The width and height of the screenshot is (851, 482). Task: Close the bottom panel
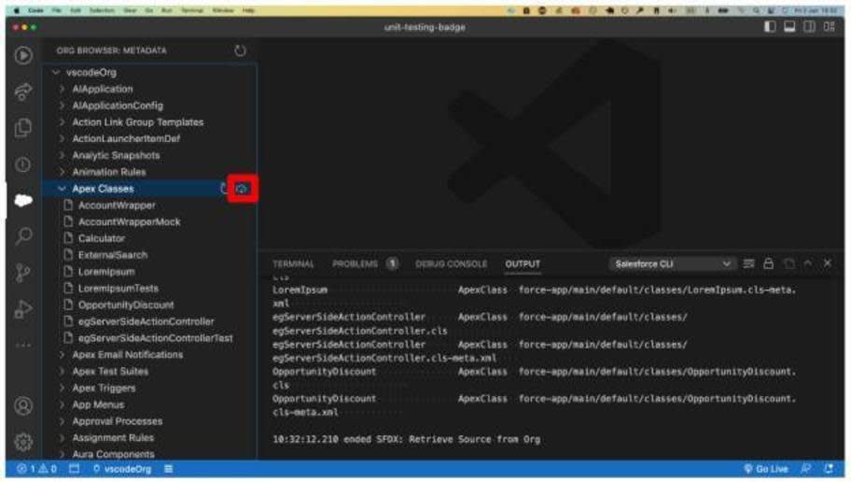[828, 263]
